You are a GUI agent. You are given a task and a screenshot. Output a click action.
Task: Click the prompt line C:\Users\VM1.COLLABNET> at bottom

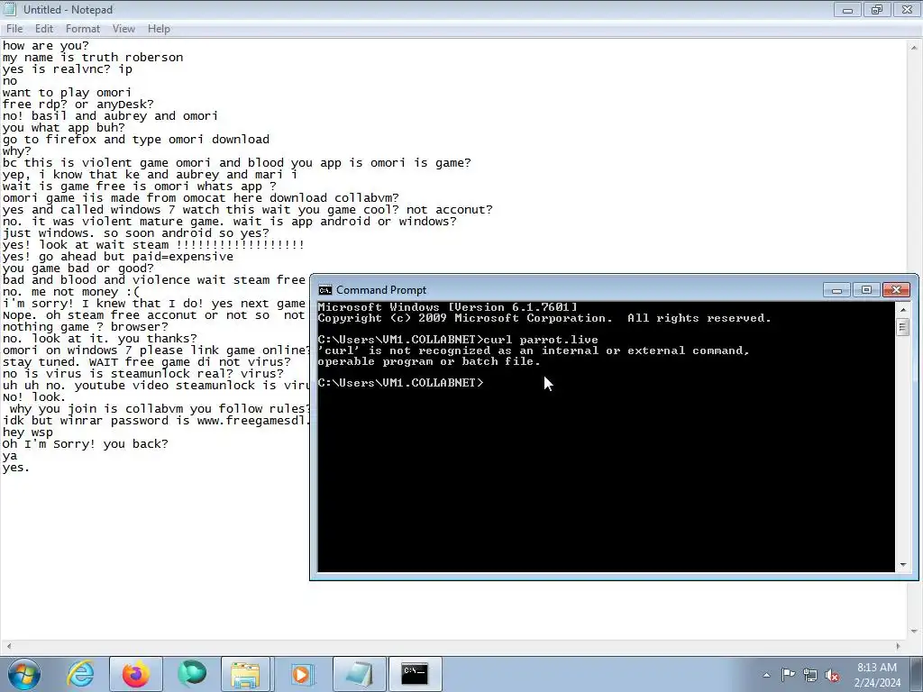[400, 383]
